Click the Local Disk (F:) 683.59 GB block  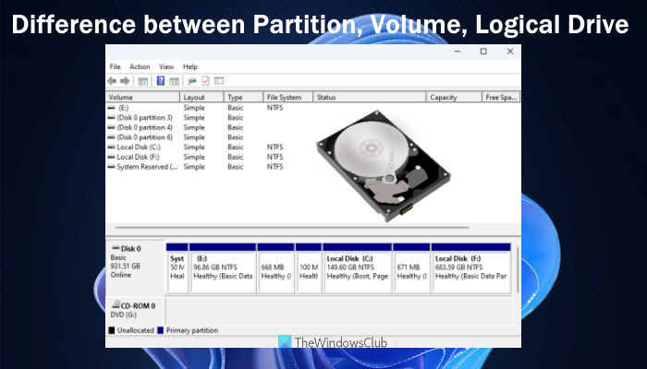coord(470,268)
